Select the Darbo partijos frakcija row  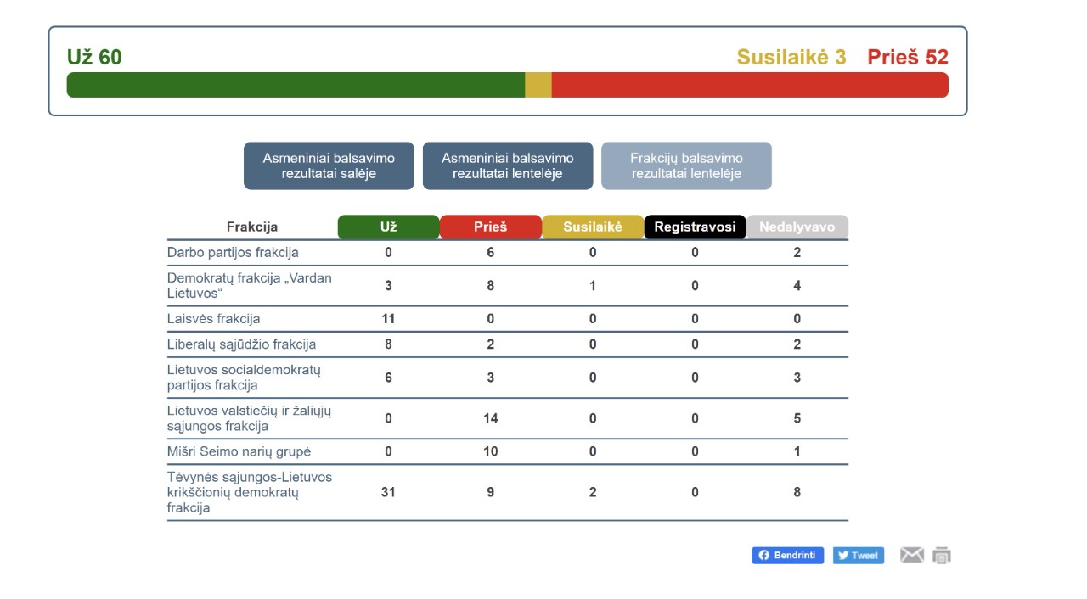click(x=508, y=252)
